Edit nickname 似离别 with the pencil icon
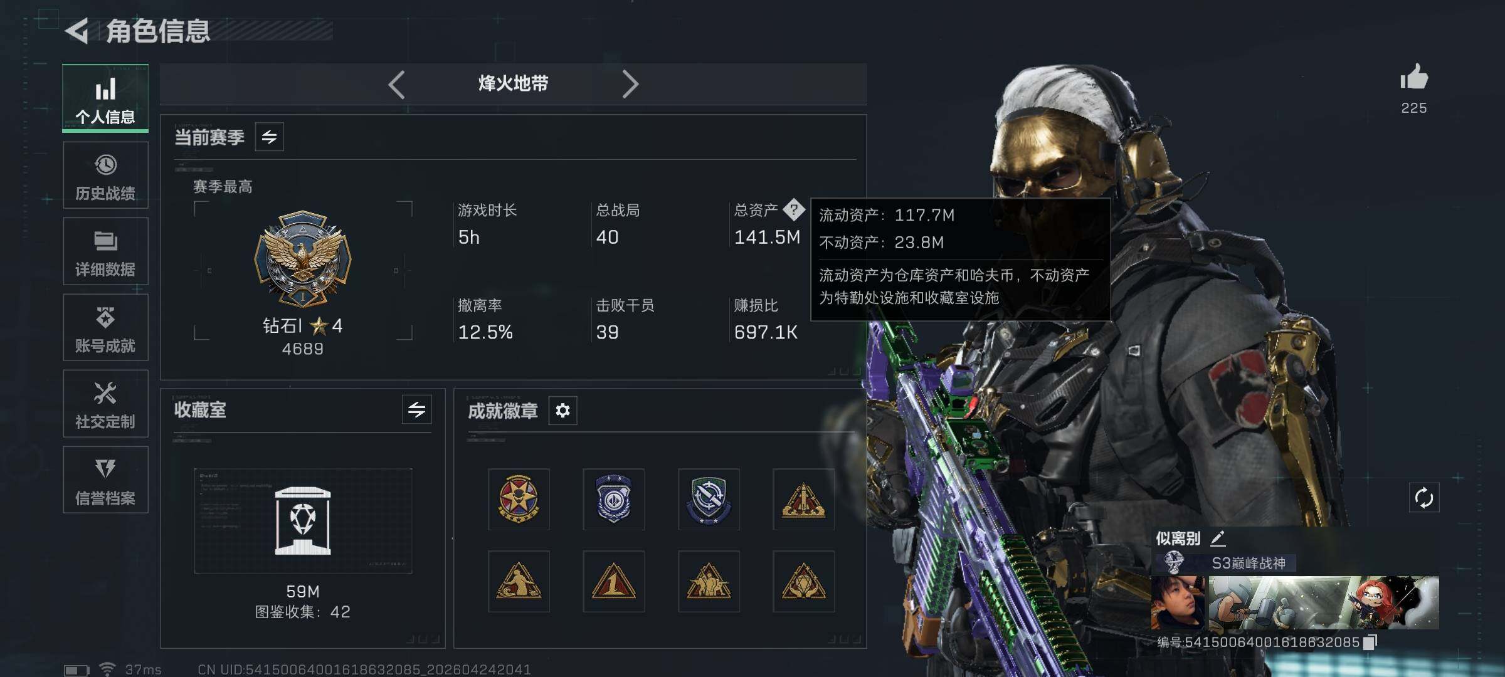 [x=1218, y=538]
